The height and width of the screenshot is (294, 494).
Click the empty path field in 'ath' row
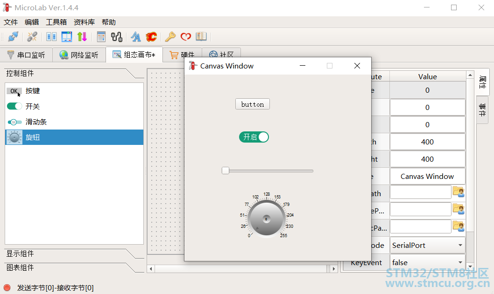coord(421,192)
